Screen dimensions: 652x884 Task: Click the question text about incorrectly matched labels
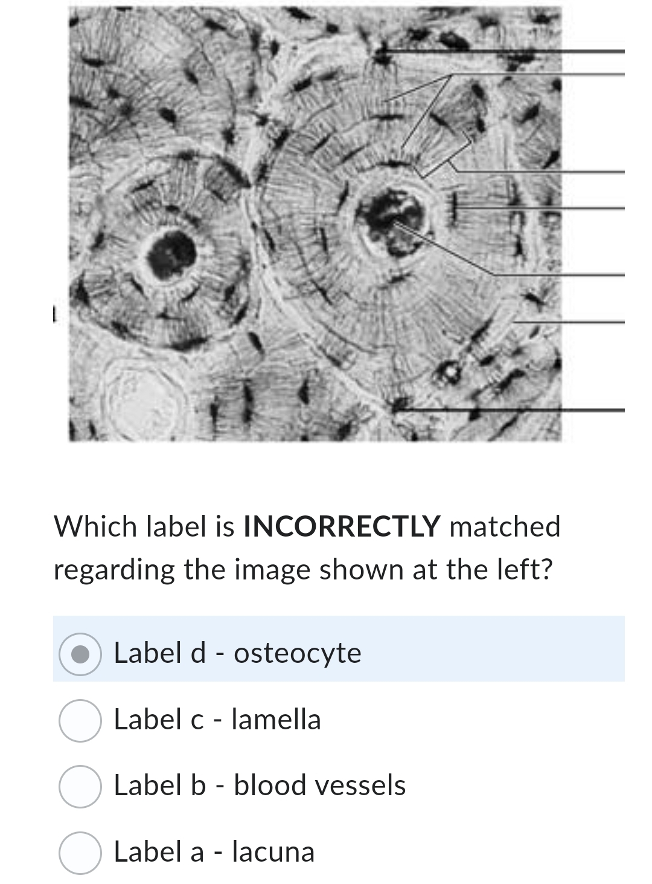(302, 547)
